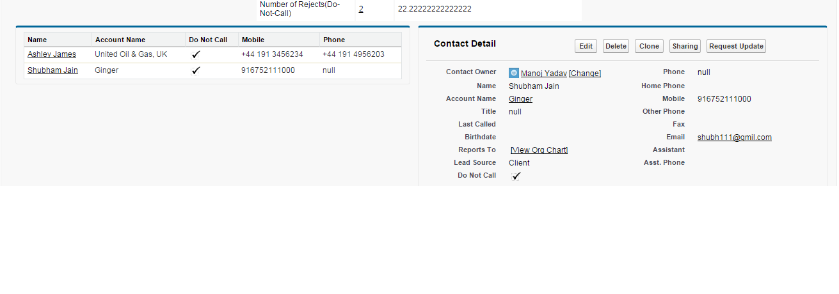Click the Do Not Call checkmark in Contact Detail
The image size is (839, 294).
click(516, 176)
